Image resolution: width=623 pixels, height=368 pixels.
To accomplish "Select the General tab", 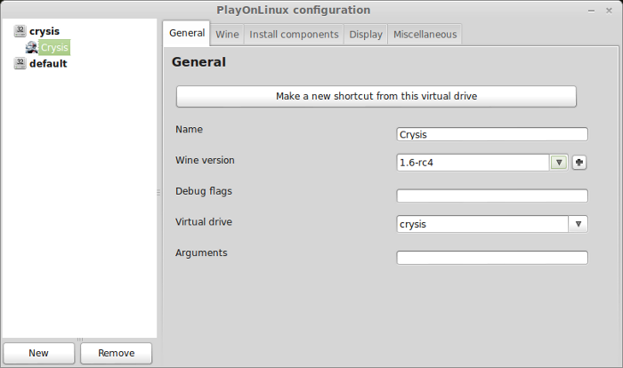I will click(x=187, y=33).
